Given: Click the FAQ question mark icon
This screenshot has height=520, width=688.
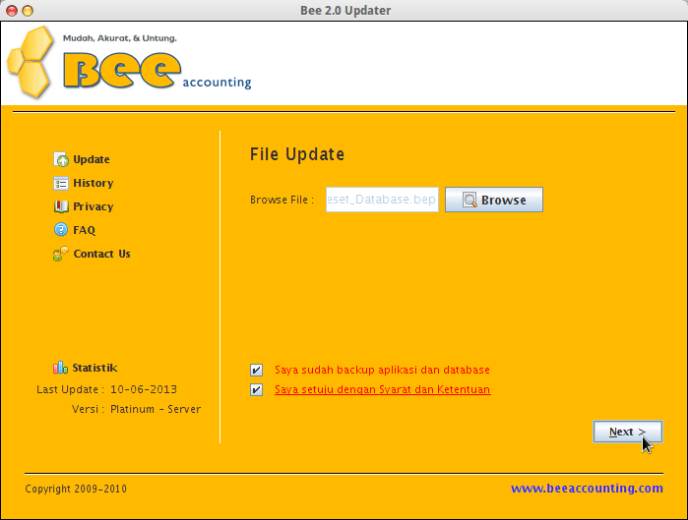Looking at the screenshot, I should (x=61, y=229).
